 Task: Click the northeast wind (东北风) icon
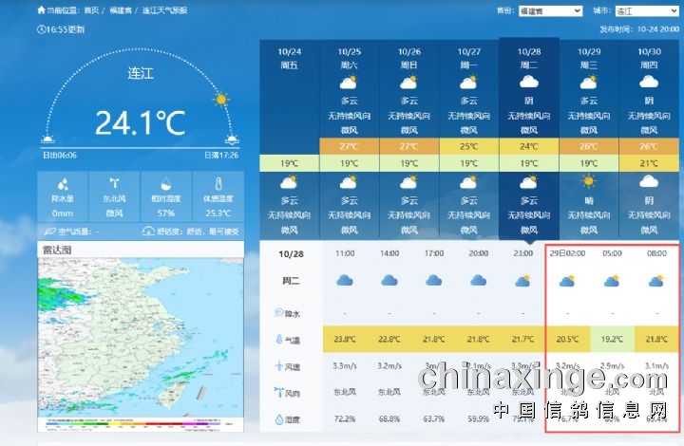(x=114, y=184)
